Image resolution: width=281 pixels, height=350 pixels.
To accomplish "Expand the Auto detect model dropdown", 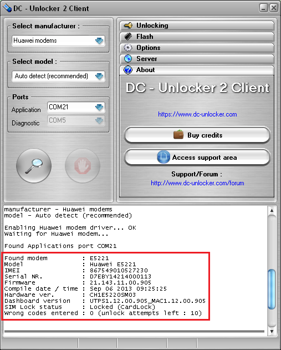I will pyautogui.click(x=58, y=76).
